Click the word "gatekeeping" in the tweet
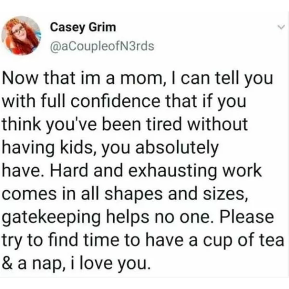This screenshot has height=289, width=289. pos(51,218)
